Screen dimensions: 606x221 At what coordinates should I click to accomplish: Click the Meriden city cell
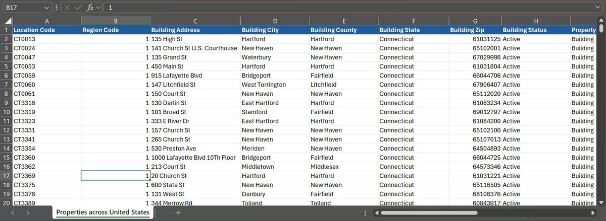[x=275, y=149]
